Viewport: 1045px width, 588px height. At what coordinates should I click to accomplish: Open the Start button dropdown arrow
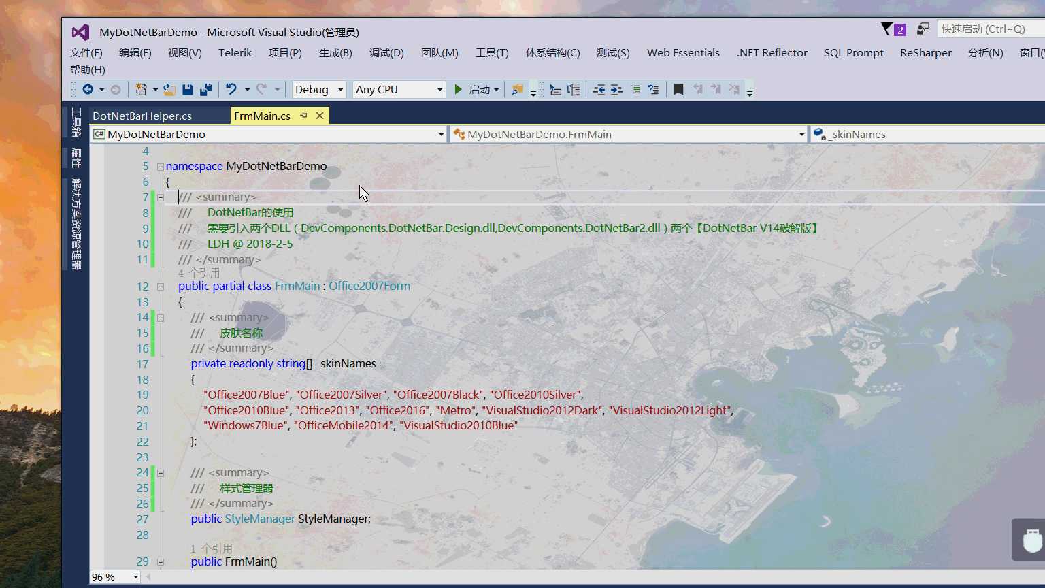point(496,90)
